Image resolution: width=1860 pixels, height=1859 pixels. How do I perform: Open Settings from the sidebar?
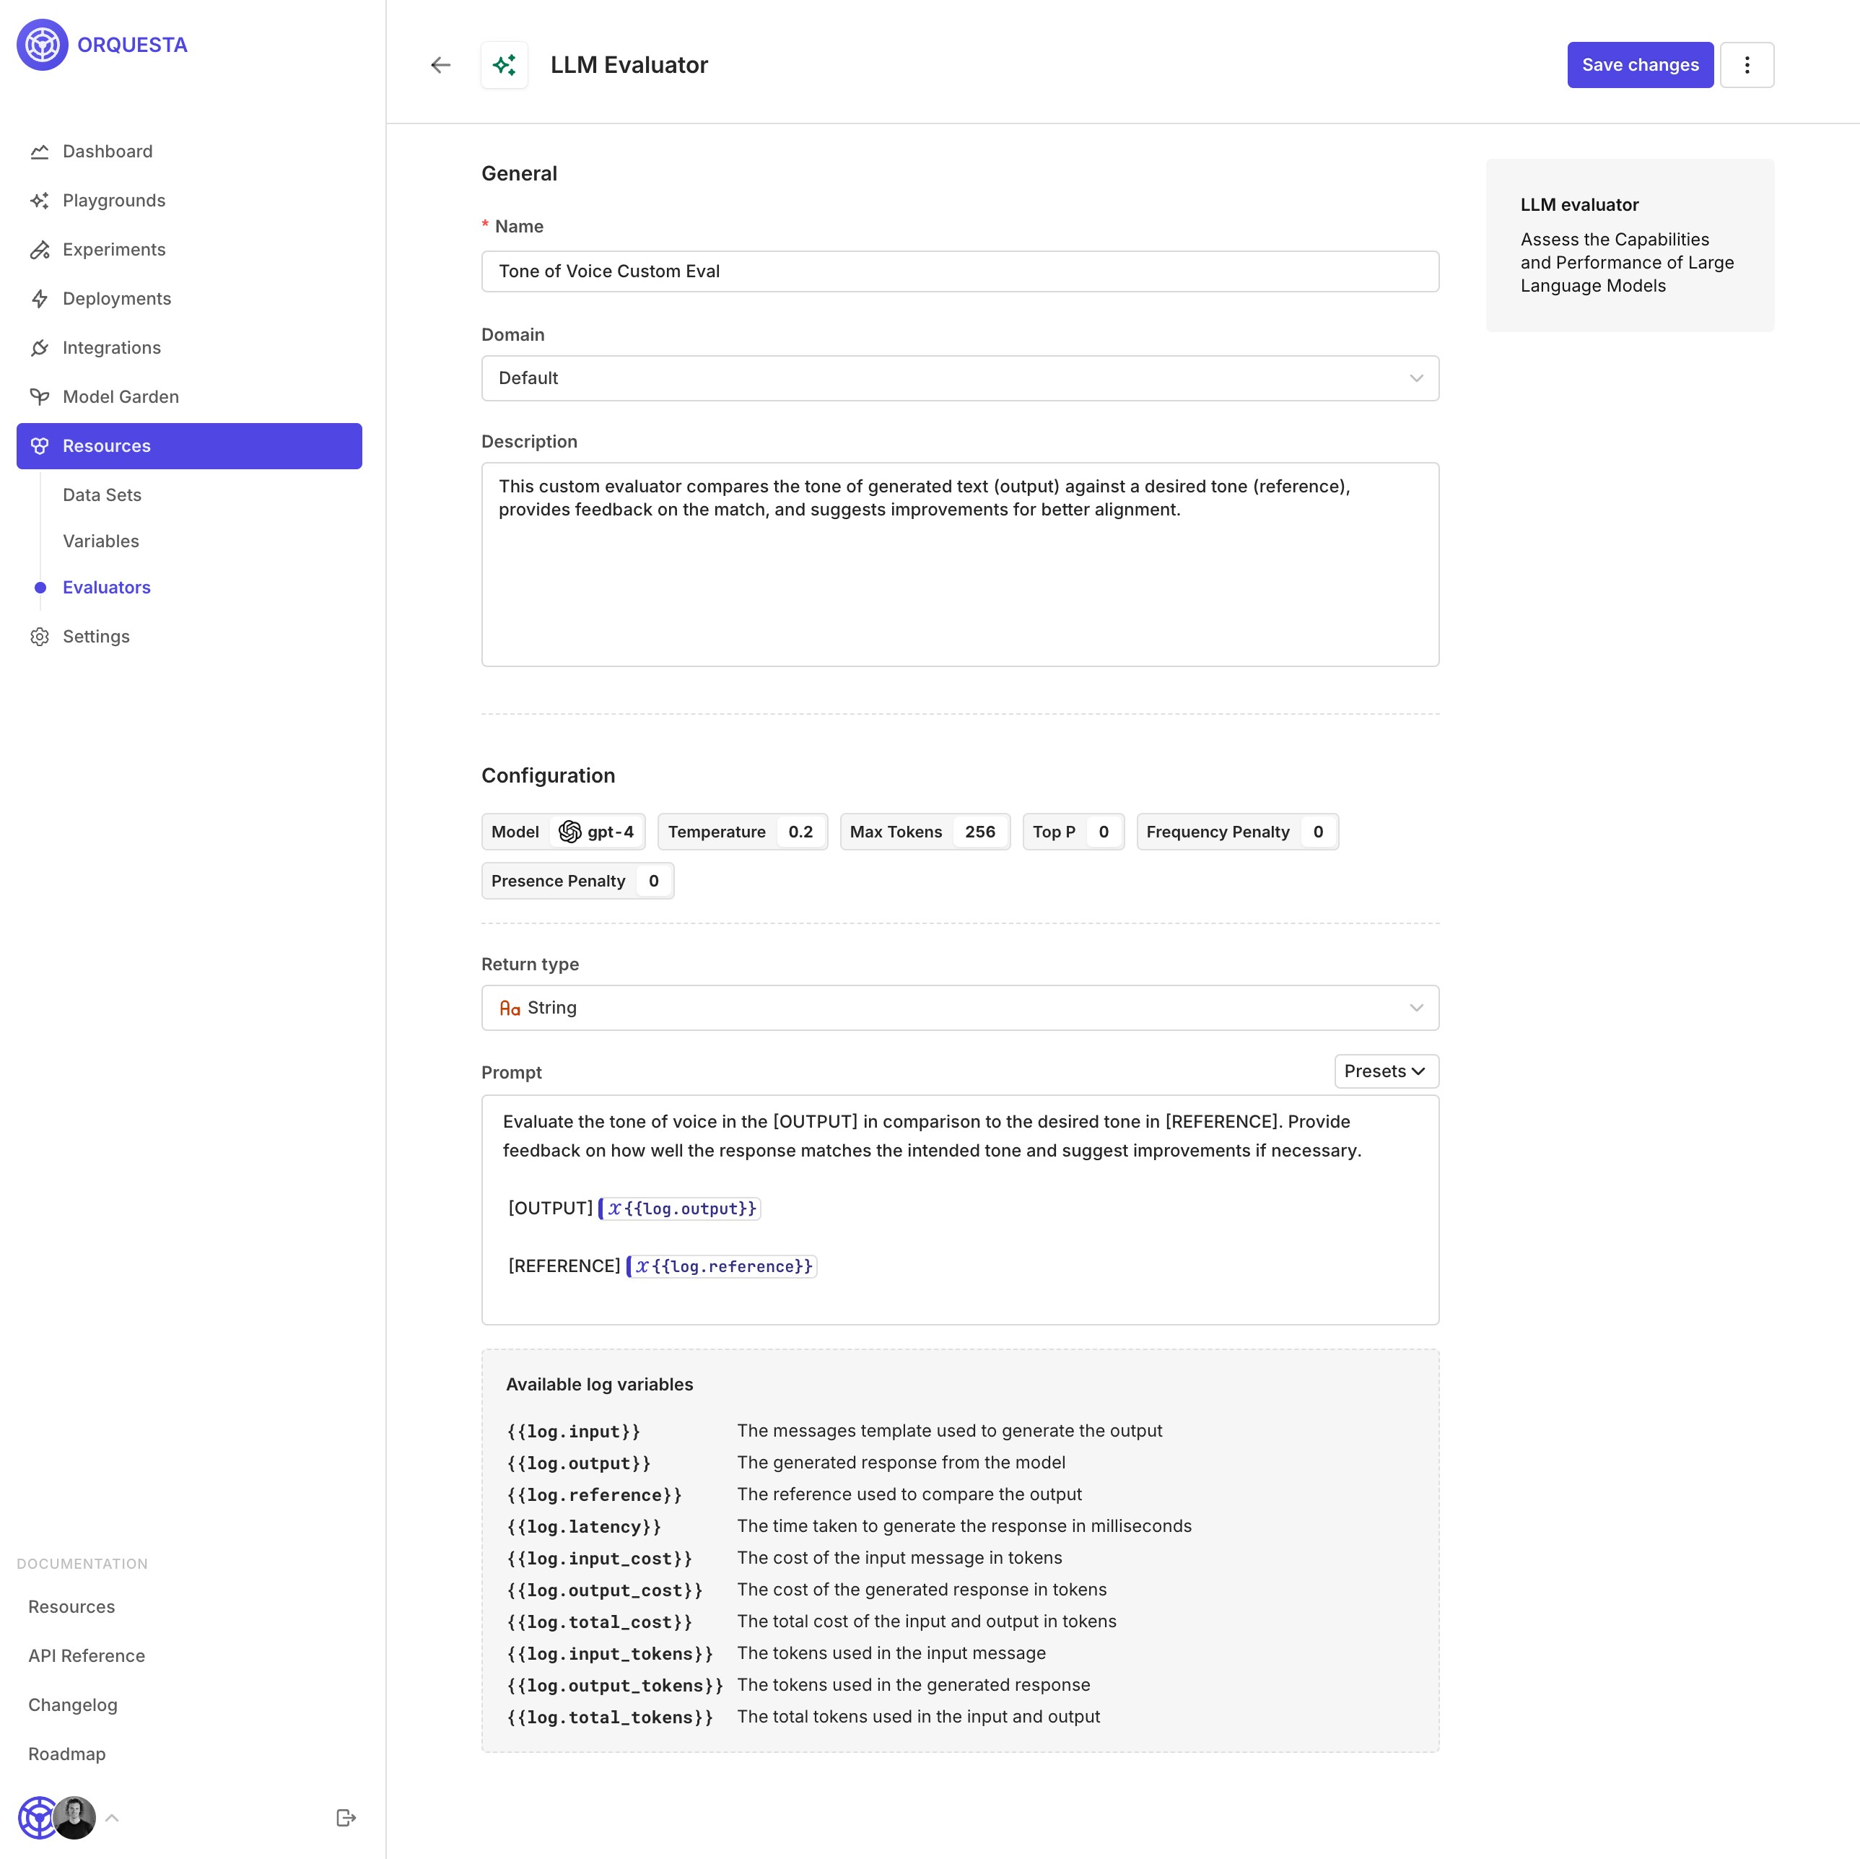(96, 636)
